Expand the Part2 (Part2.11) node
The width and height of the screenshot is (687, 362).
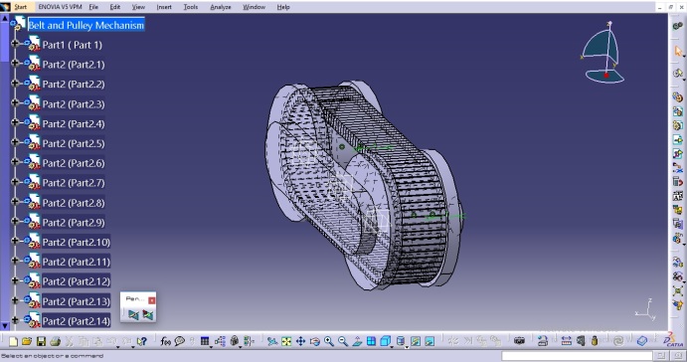[15, 261]
